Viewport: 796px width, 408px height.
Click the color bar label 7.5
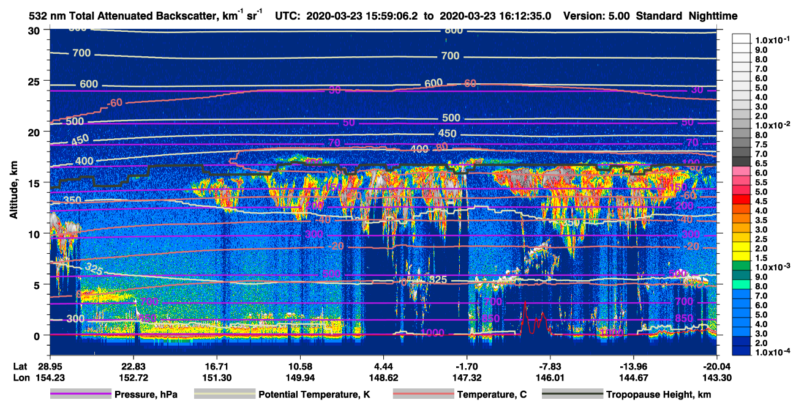coord(762,144)
